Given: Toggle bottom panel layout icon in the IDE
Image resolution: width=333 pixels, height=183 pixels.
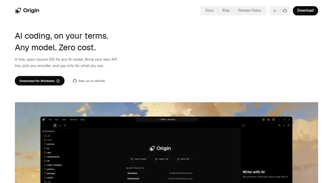Looking at the screenshot, I should click(268, 119).
